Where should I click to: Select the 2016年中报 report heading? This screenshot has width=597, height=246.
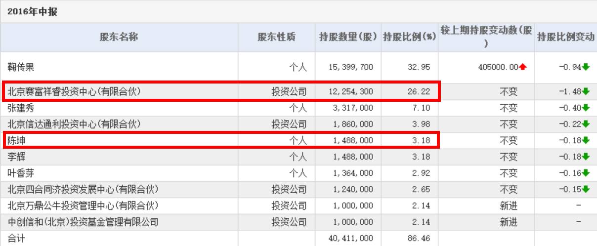tap(32, 12)
